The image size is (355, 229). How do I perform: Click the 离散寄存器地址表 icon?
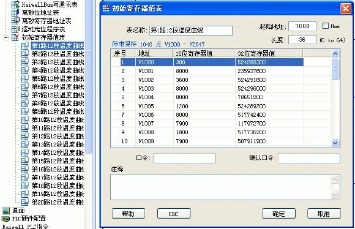pos(15,21)
